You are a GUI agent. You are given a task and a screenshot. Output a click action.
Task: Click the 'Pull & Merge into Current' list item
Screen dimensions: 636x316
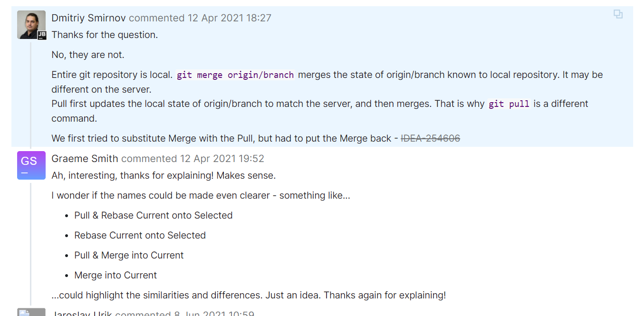click(129, 255)
